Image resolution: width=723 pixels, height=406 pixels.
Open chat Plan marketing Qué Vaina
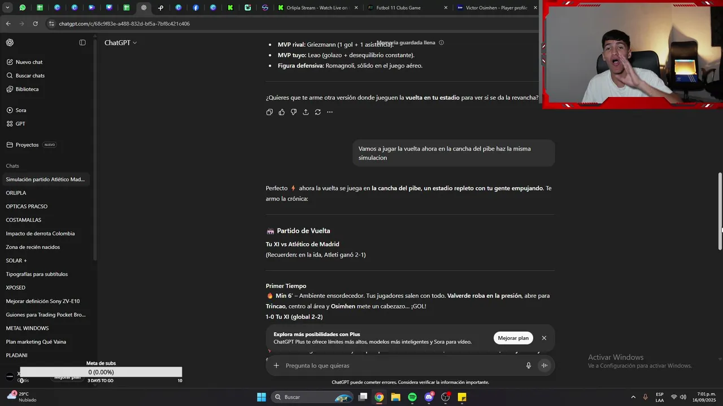pyautogui.click(x=45, y=342)
